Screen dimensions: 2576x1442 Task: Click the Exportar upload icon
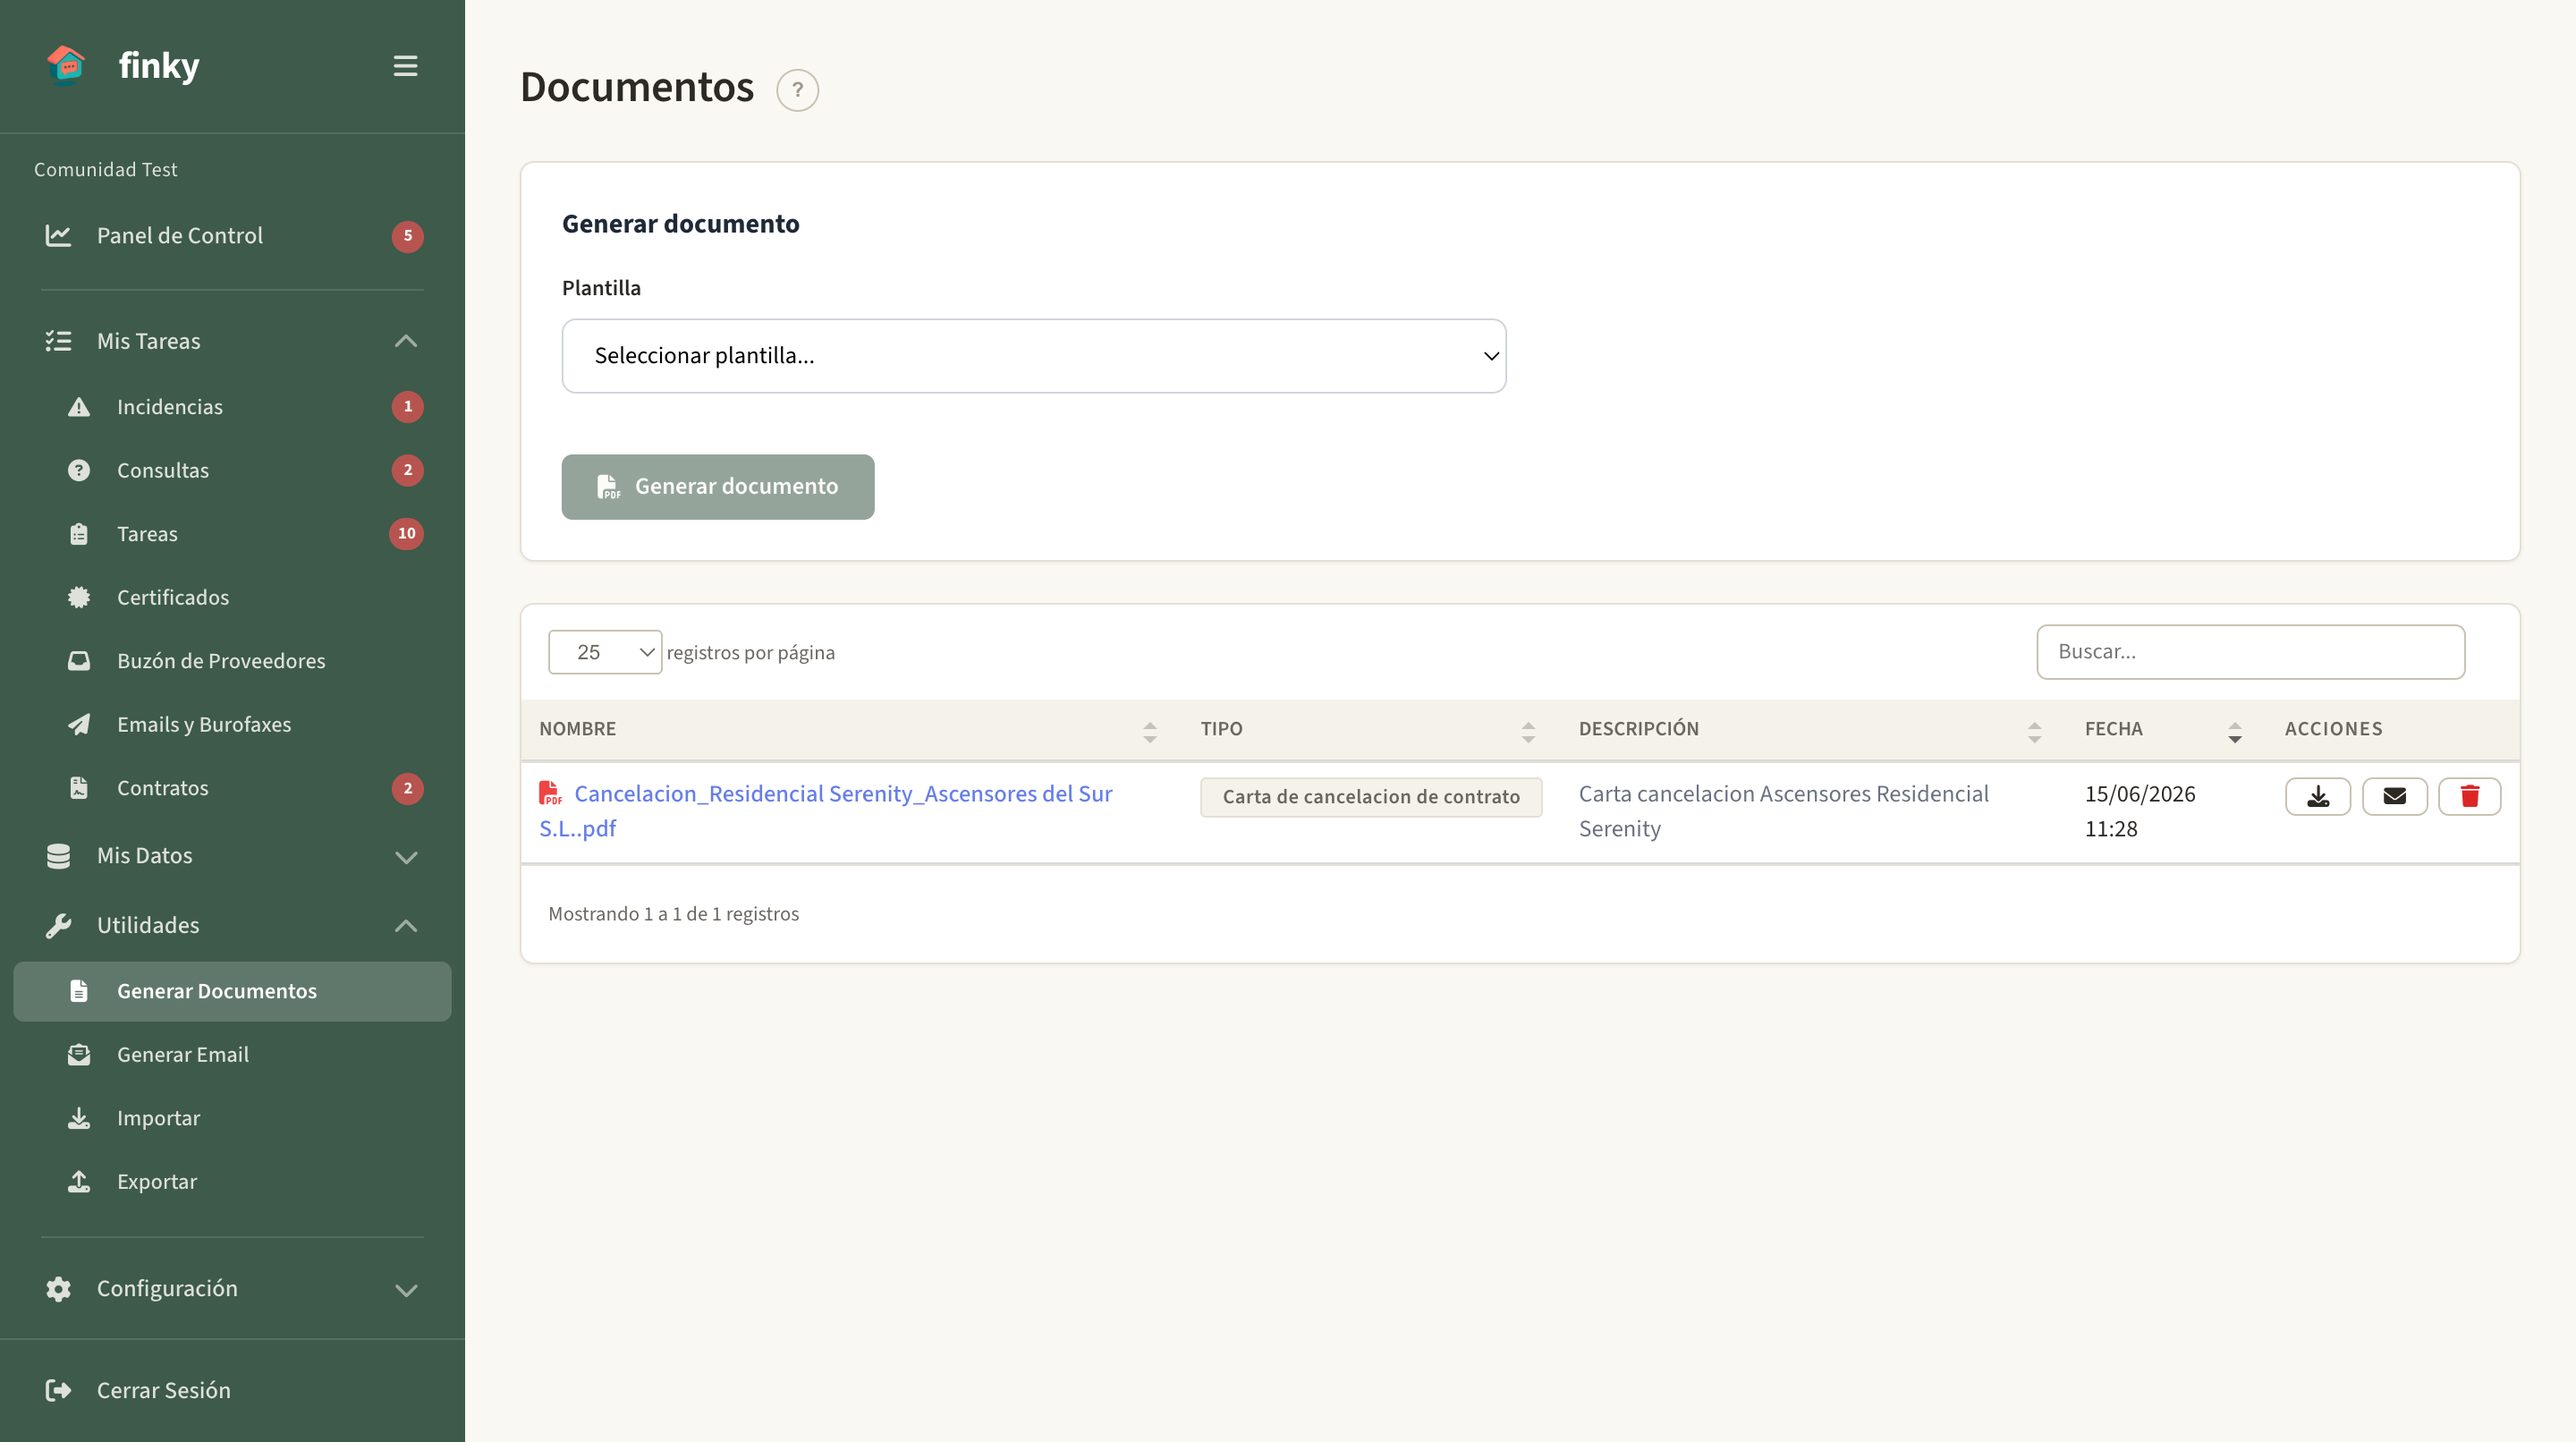click(x=79, y=1181)
